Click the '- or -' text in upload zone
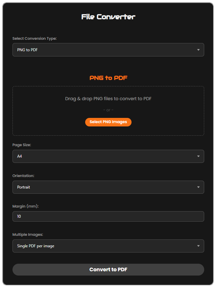 [108, 110]
